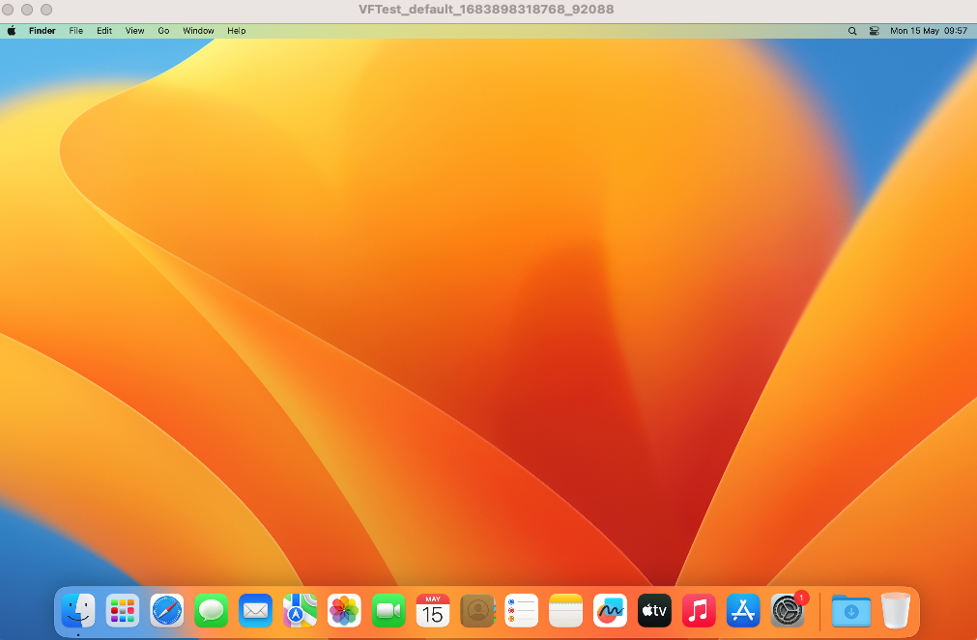Screen dimensions: 977x640
Task: Open Control Center in menu bar
Action: [x=874, y=31]
